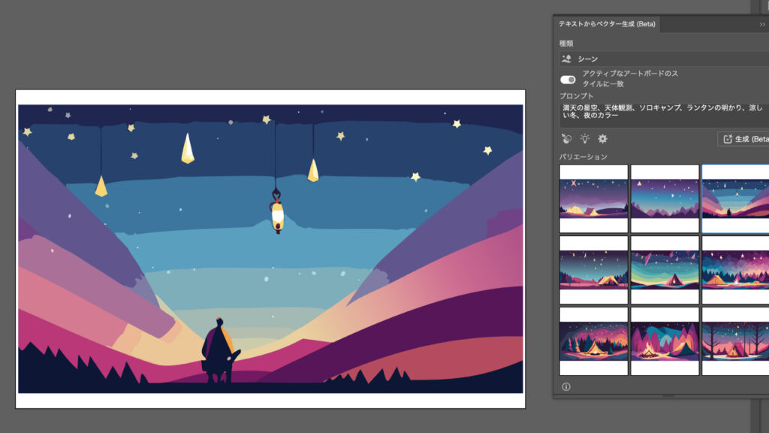Select the teal aurora sky tent variation

665,270
